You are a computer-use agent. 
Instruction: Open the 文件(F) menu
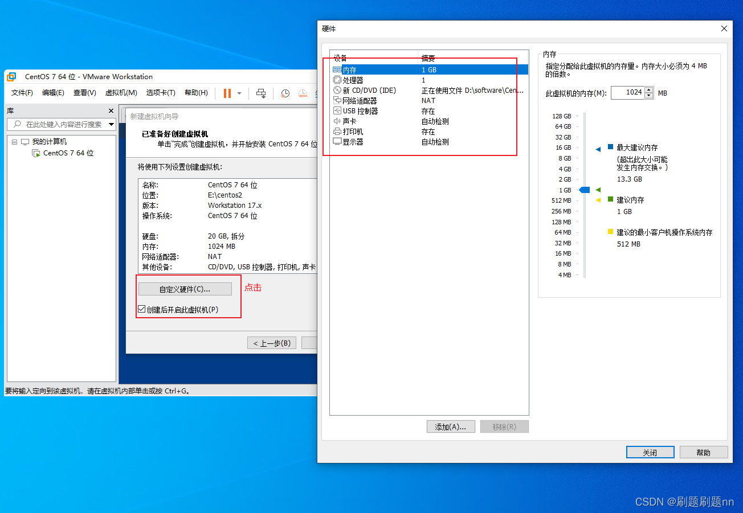tap(22, 93)
